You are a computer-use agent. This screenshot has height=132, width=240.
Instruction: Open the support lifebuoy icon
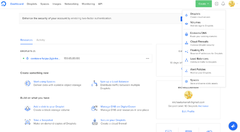[216, 4]
